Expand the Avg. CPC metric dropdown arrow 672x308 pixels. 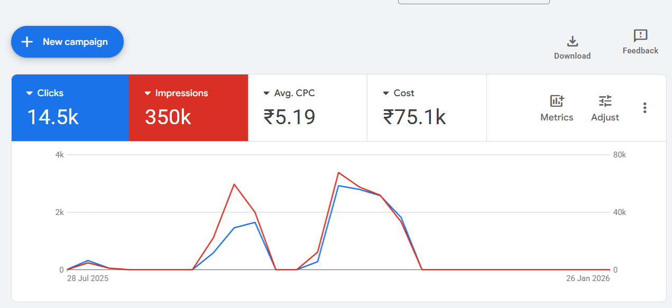[x=266, y=94]
